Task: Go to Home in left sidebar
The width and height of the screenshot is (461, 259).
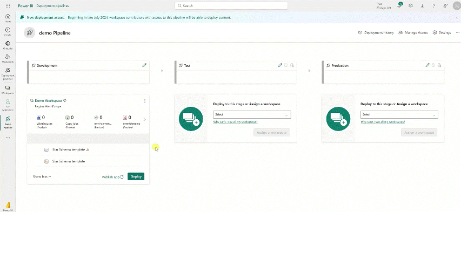Action: click(8, 18)
